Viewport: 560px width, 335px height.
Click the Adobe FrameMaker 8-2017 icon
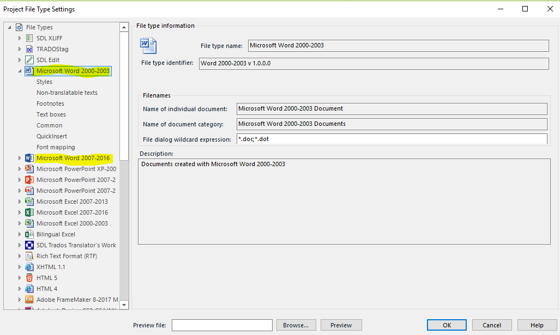[x=29, y=300]
